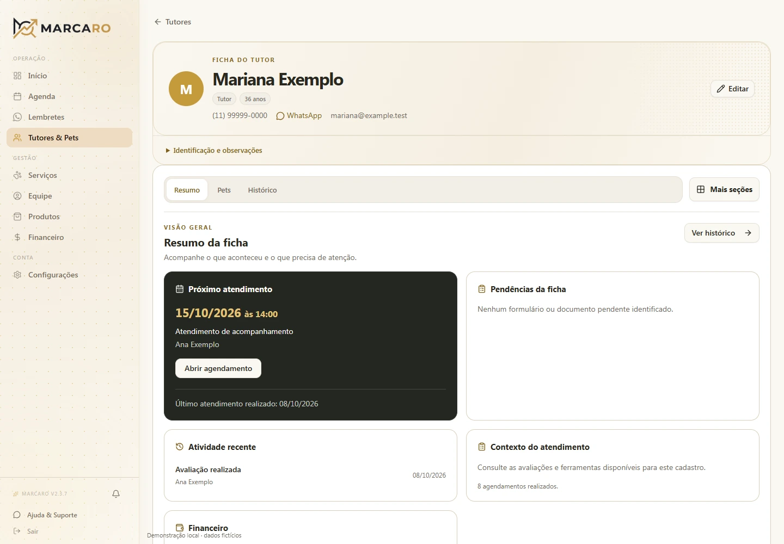Click the Marcaro logo icon

click(25, 28)
